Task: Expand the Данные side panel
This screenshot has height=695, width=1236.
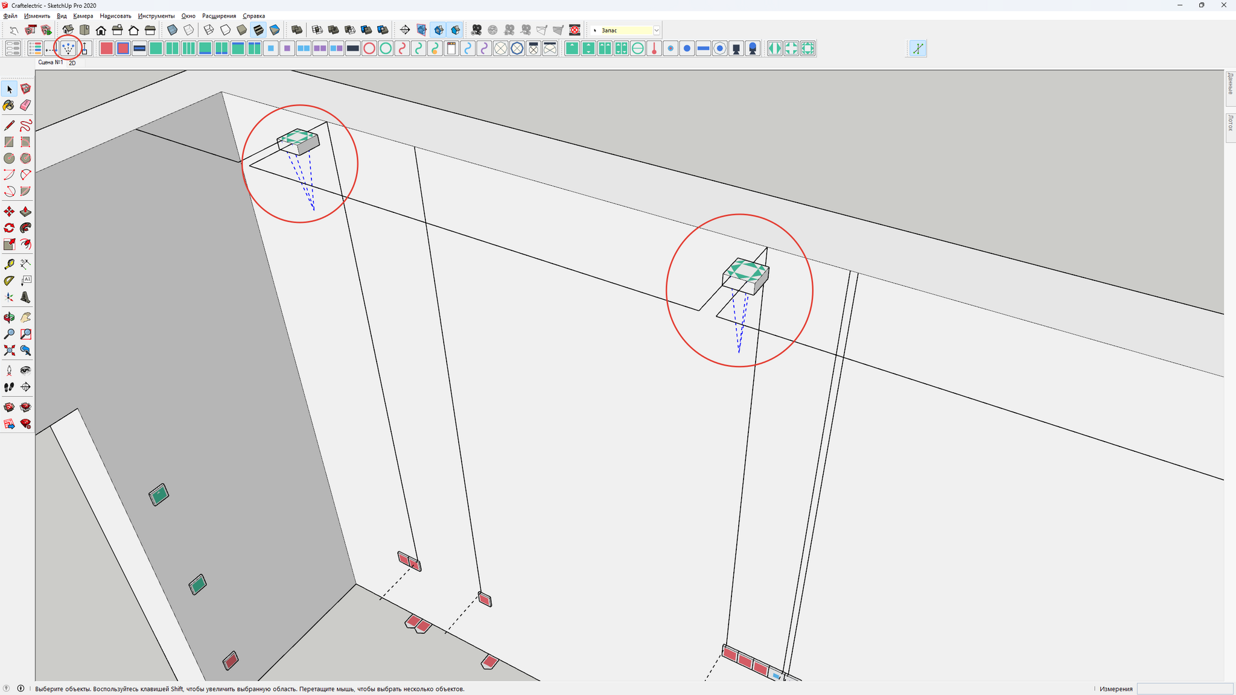Action: (x=1230, y=84)
